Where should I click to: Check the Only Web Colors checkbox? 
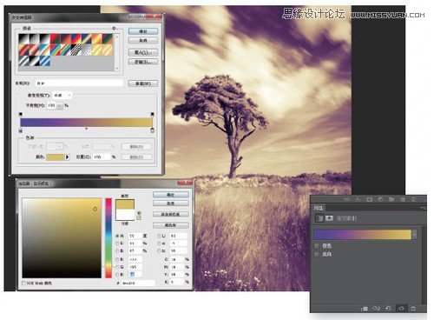pos(24,283)
